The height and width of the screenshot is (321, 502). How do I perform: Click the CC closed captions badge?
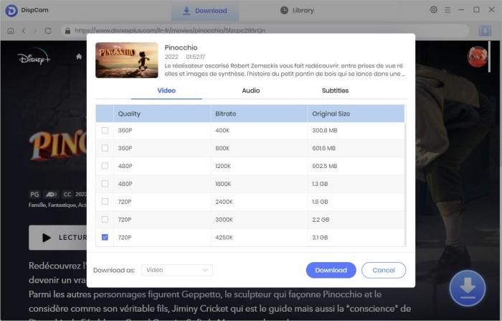(67, 195)
